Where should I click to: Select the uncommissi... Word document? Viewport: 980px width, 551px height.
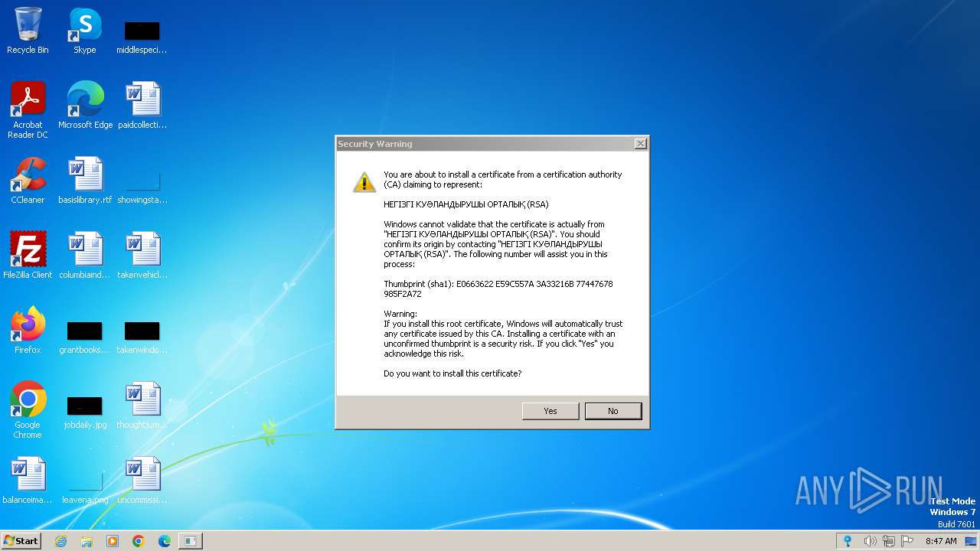point(142,481)
